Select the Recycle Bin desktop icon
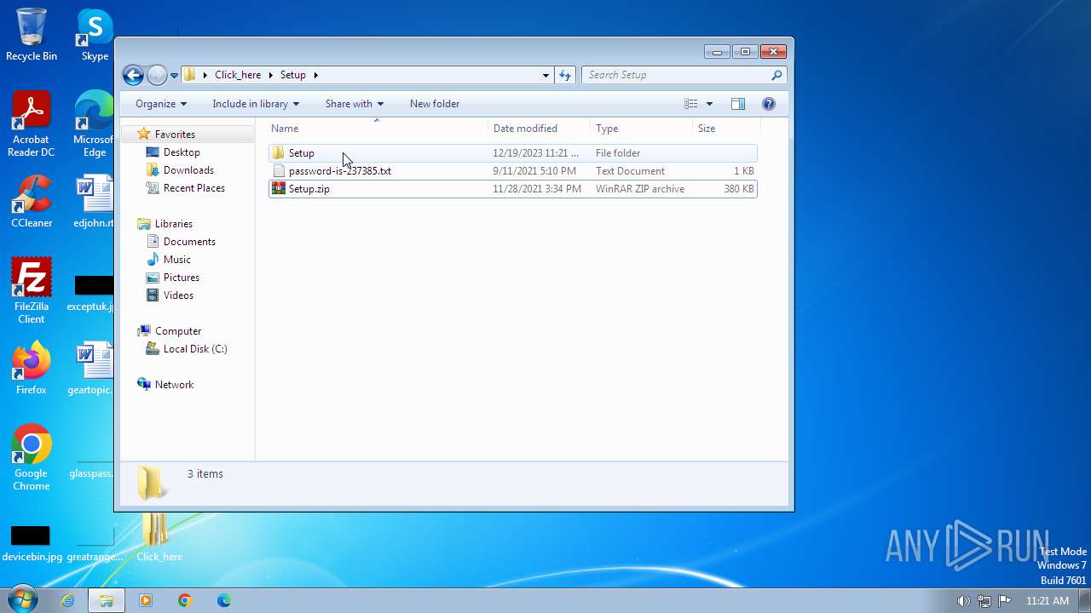The width and height of the screenshot is (1091, 613). [32, 35]
